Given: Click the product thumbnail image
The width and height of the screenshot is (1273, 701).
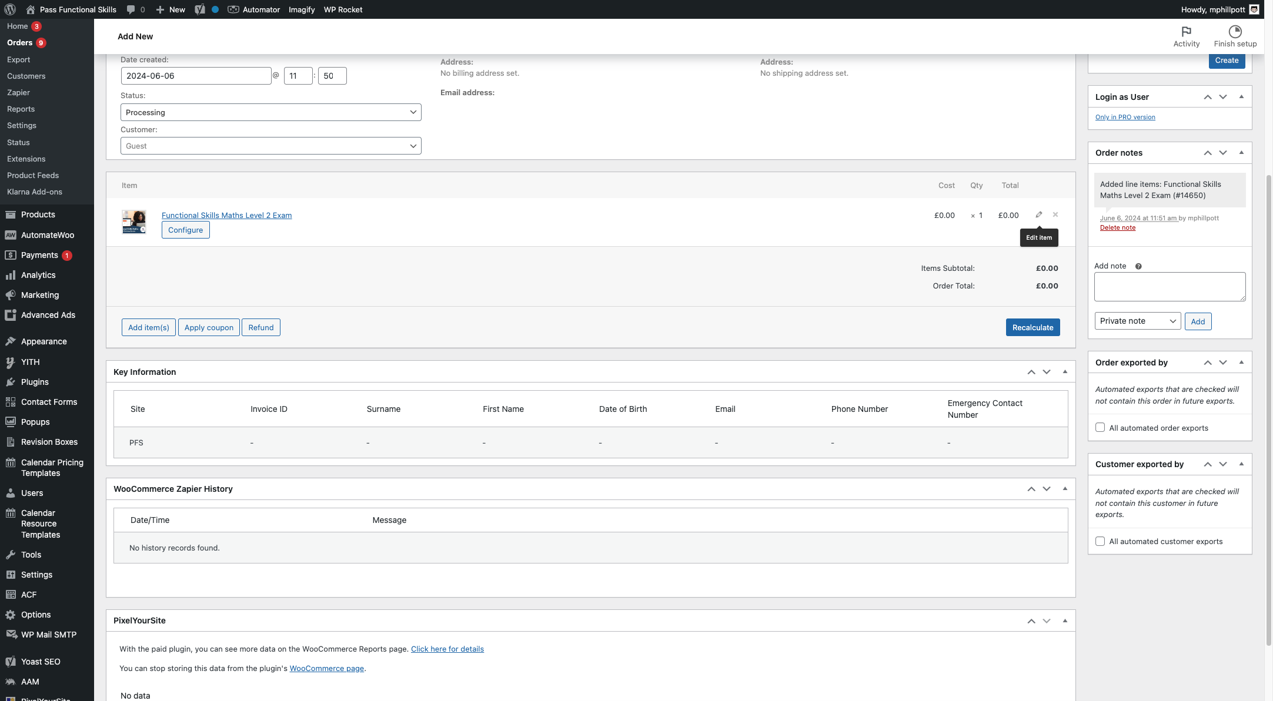Looking at the screenshot, I should pyautogui.click(x=134, y=222).
